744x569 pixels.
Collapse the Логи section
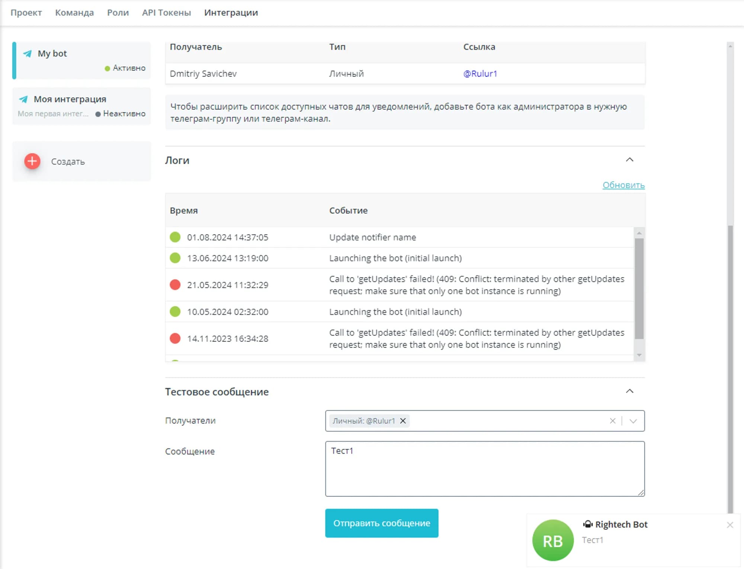click(629, 160)
